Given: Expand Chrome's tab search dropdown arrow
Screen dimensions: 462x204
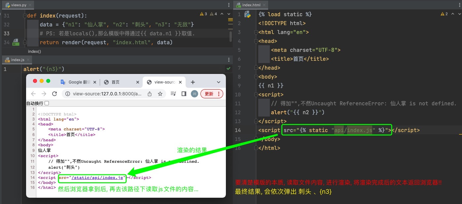Looking at the screenshot, I should [218, 82].
